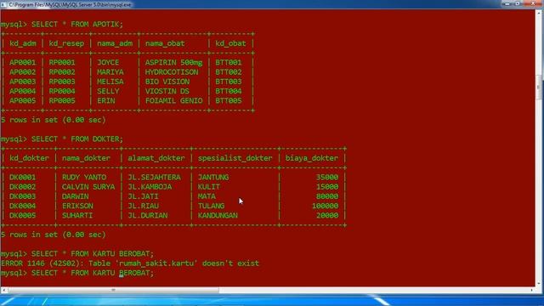Close the mysql console window
The image size is (544, 306).
click(x=533, y=3)
